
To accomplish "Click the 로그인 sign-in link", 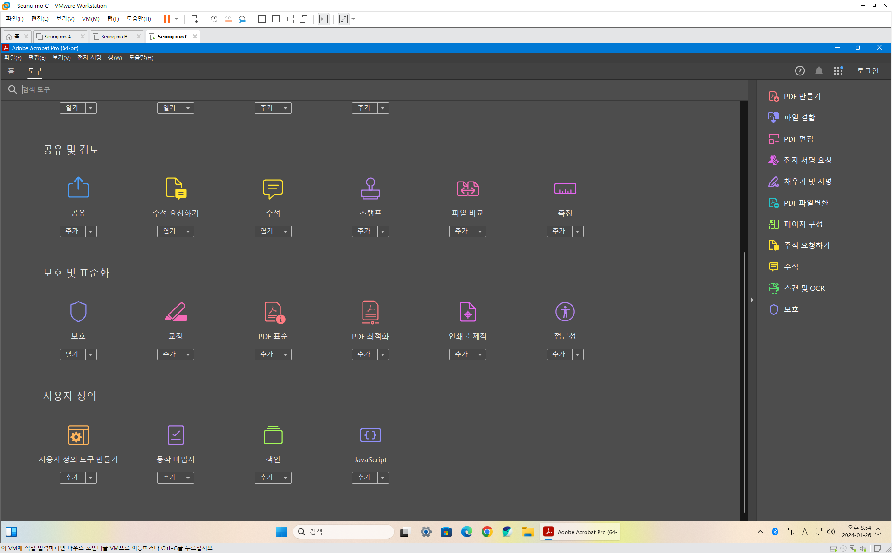I will [867, 71].
